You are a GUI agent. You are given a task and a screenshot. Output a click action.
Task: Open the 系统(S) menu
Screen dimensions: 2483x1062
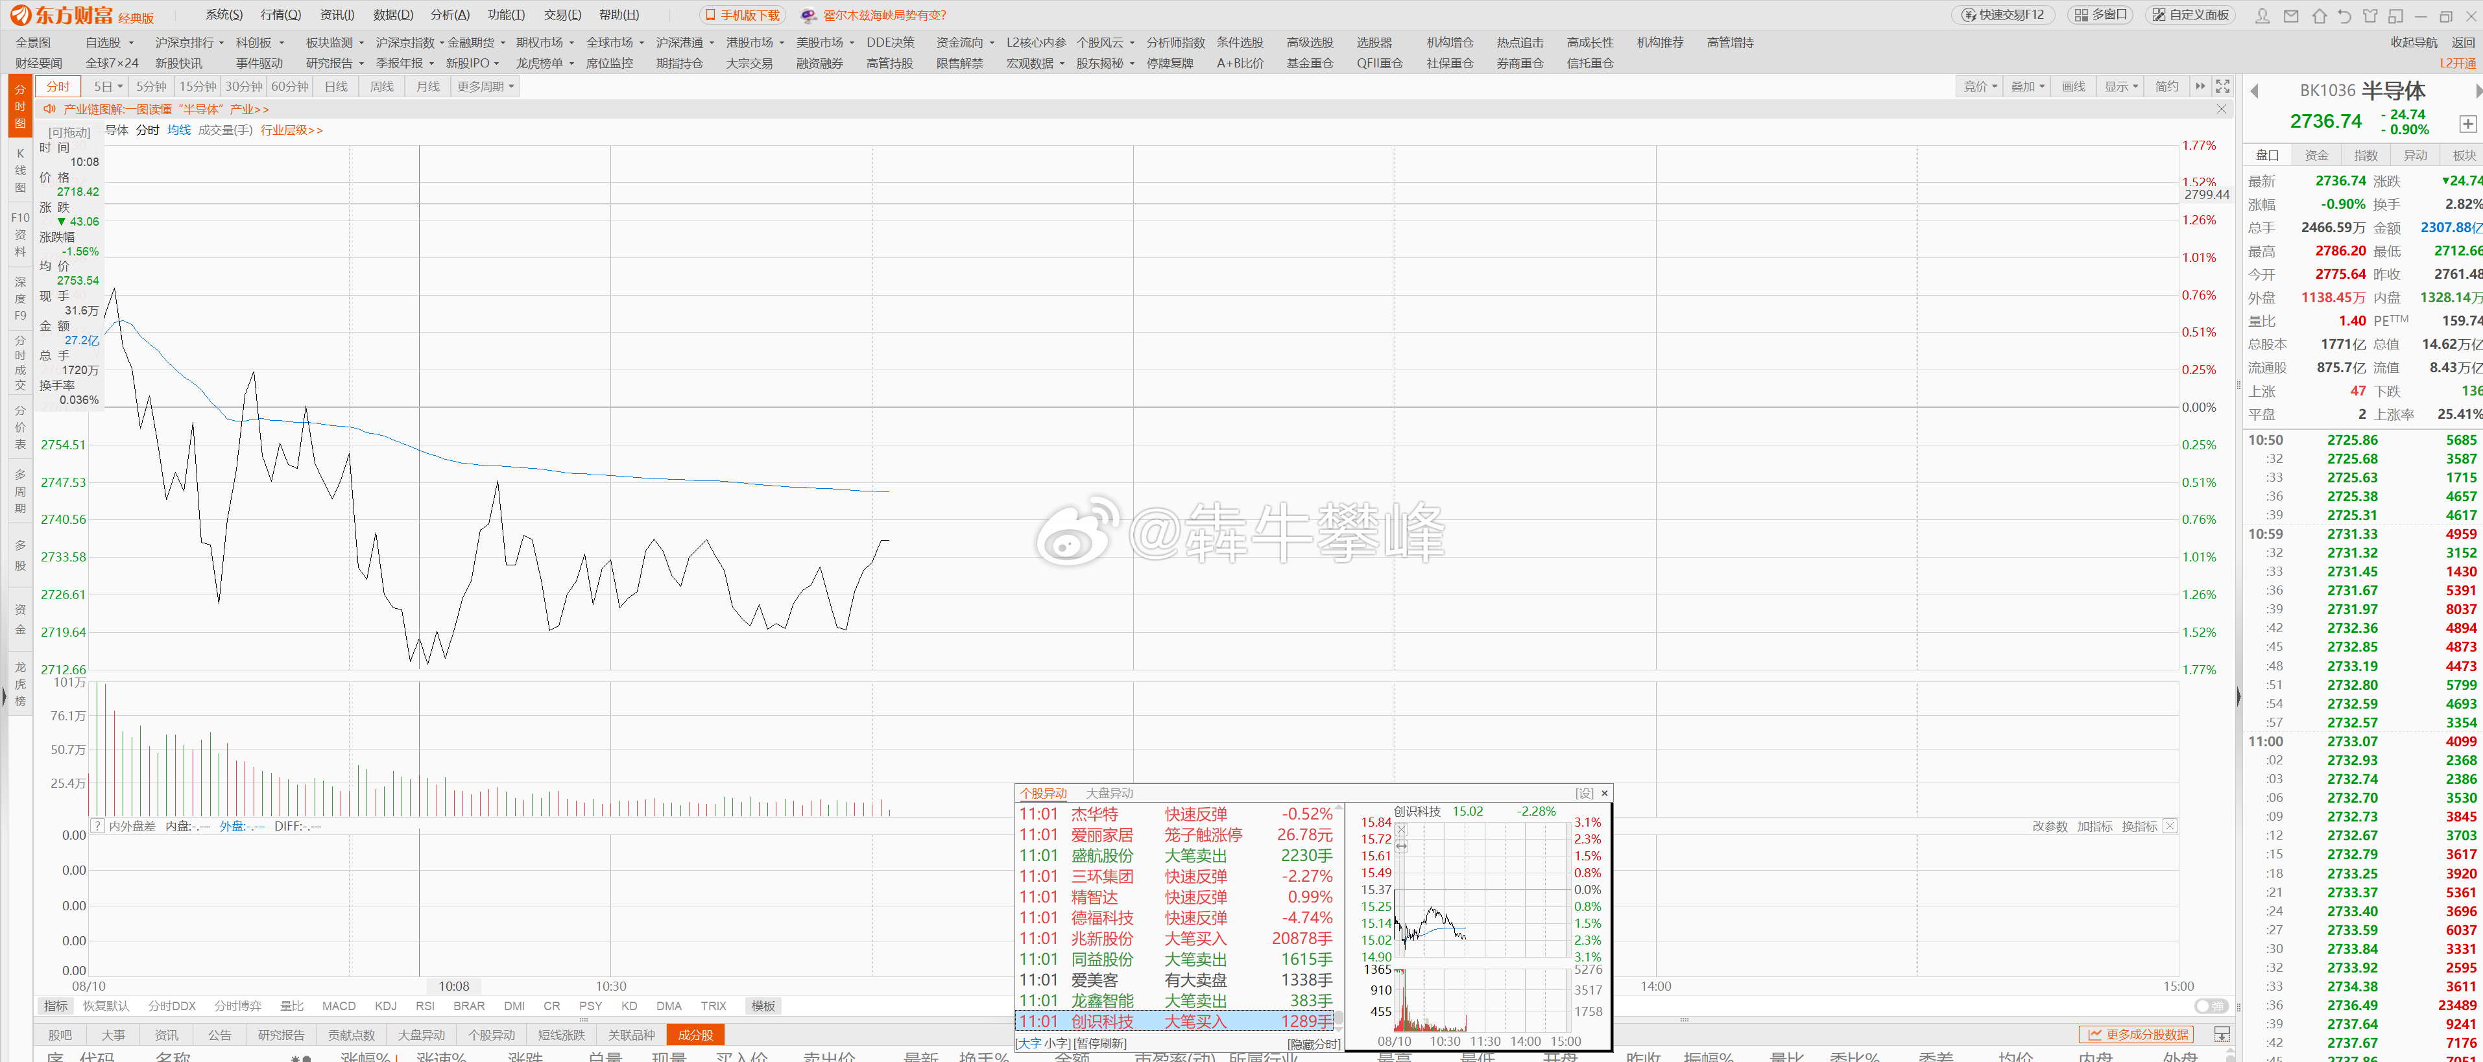tap(224, 16)
